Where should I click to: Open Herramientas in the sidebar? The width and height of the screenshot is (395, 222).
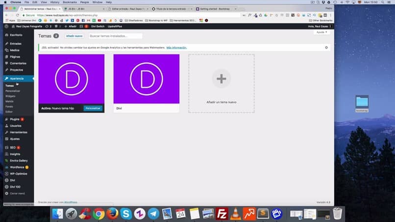pos(19,132)
